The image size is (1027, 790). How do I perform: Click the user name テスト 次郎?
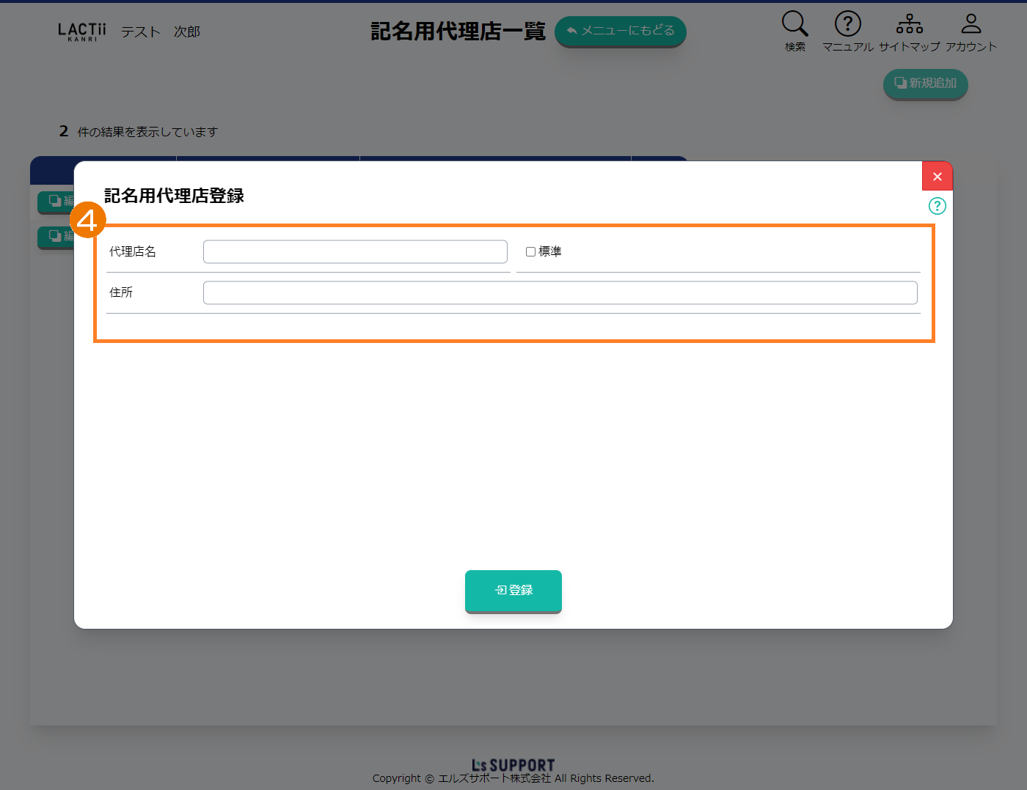coord(160,32)
